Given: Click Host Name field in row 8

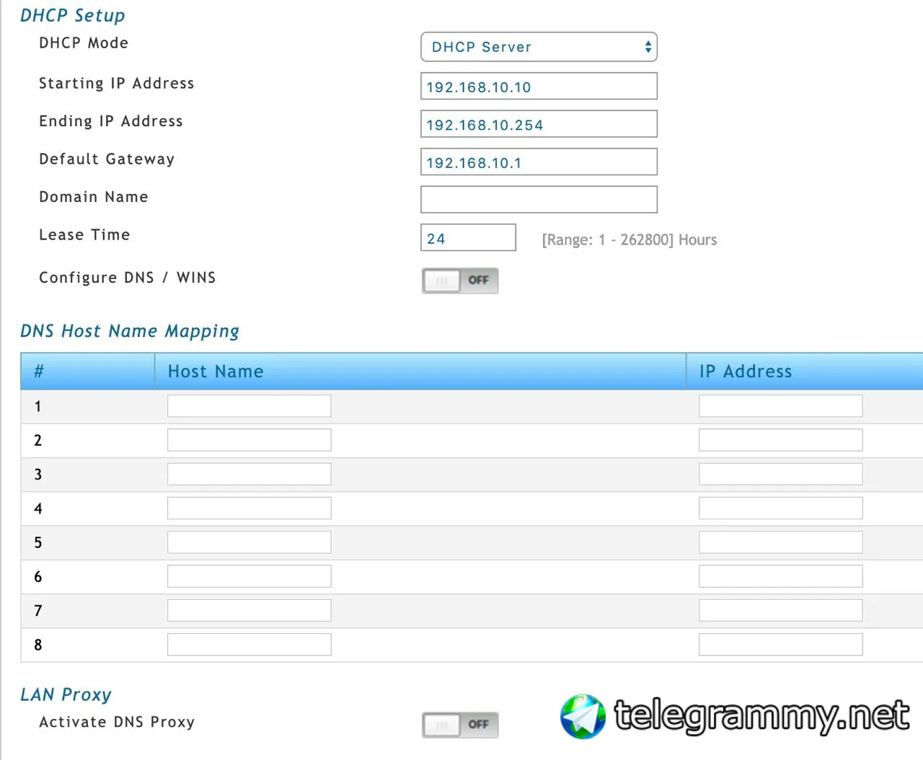Looking at the screenshot, I should coord(249,645).
